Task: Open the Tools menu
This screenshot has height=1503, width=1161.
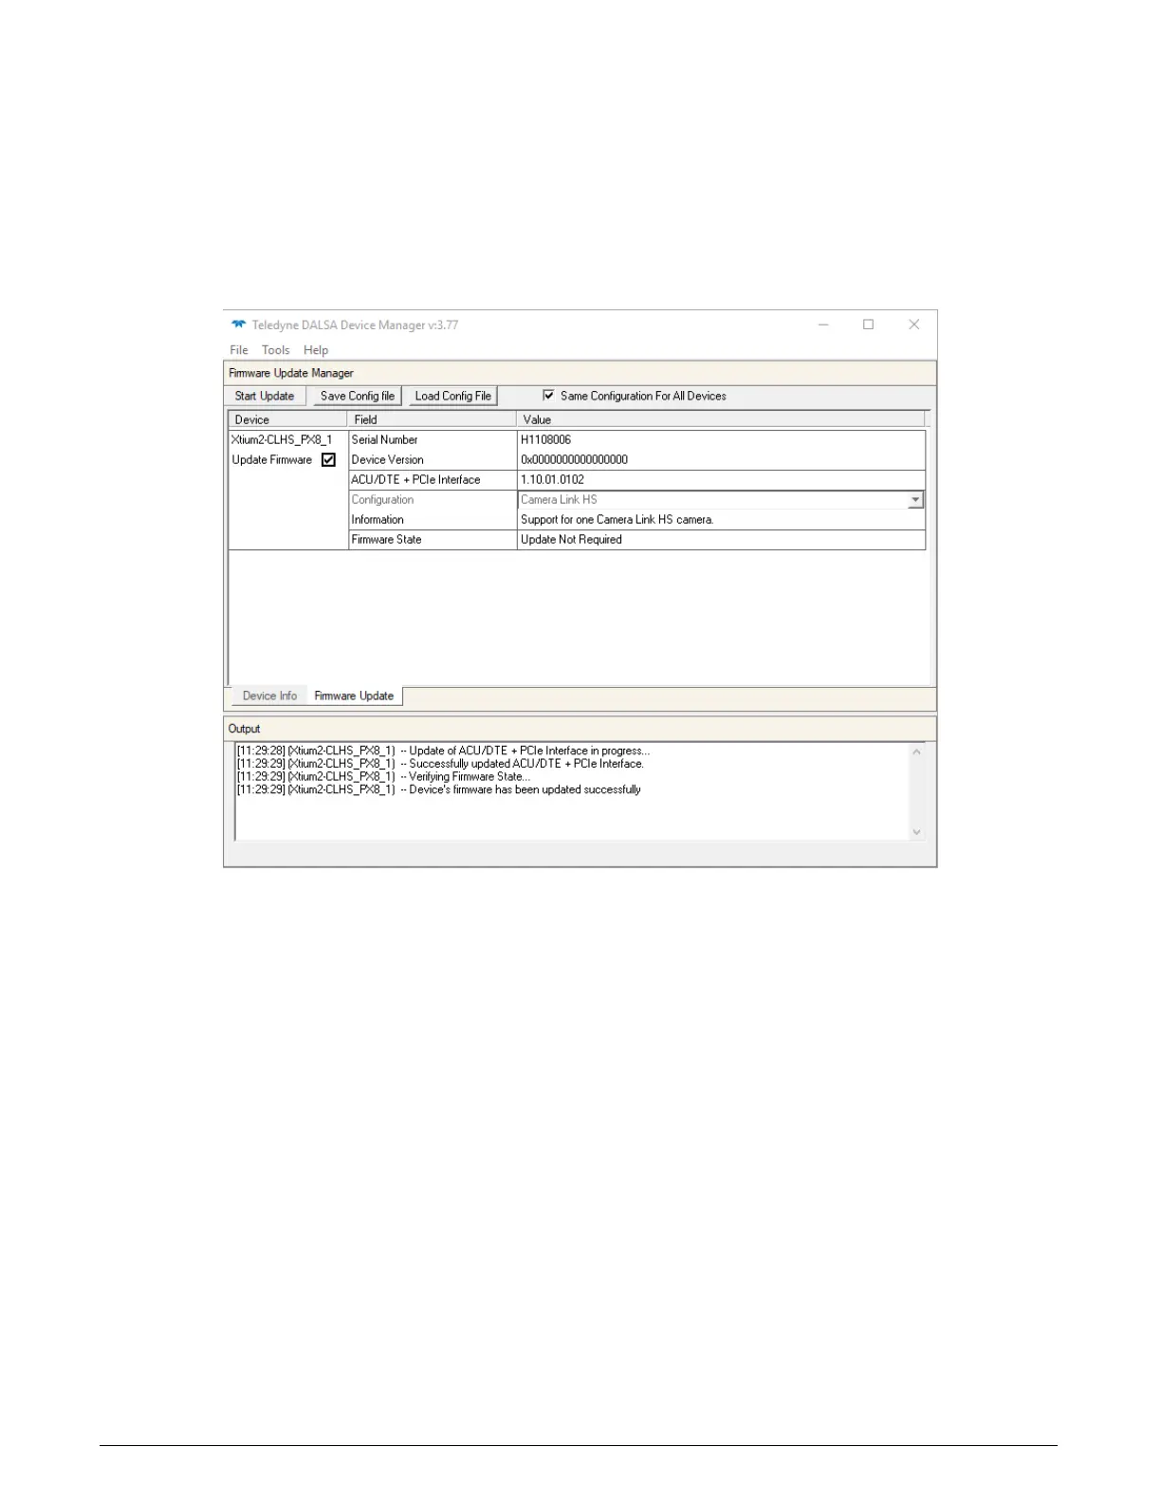Action: (x=276, y=350)
